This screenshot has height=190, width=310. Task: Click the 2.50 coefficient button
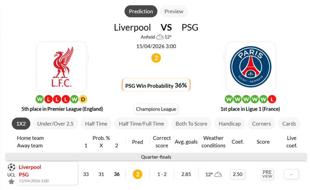pyautogui.click(x=238, y=174)
